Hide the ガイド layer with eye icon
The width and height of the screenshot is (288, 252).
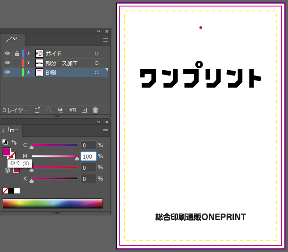click(x=7, y=54)
